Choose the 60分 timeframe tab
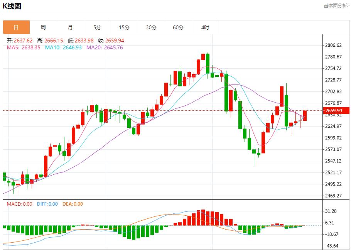Image resolution: width=351 pixels, height=250 pixels. point(178,27)
